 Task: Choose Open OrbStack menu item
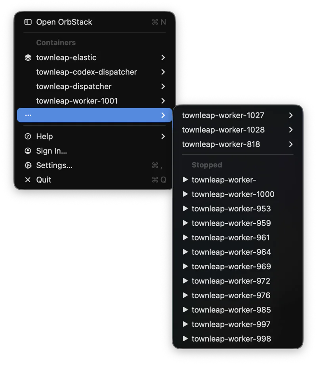tap(95, 22)
